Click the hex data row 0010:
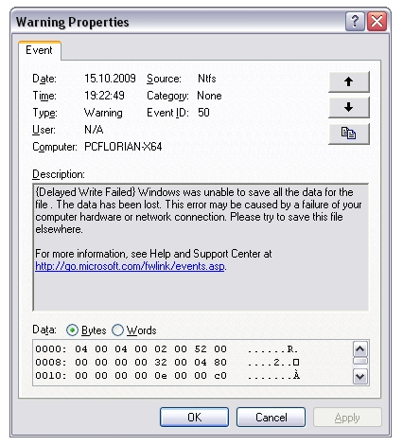Viewport: 403px width, 446px height. 167,375
